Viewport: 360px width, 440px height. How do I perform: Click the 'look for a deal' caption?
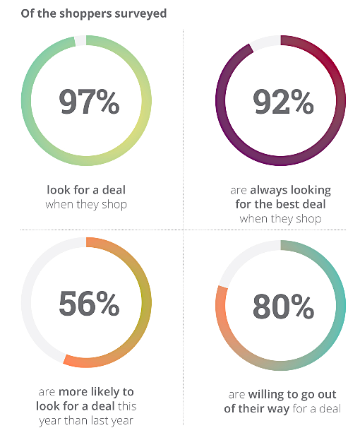click(x=86, y=190)
